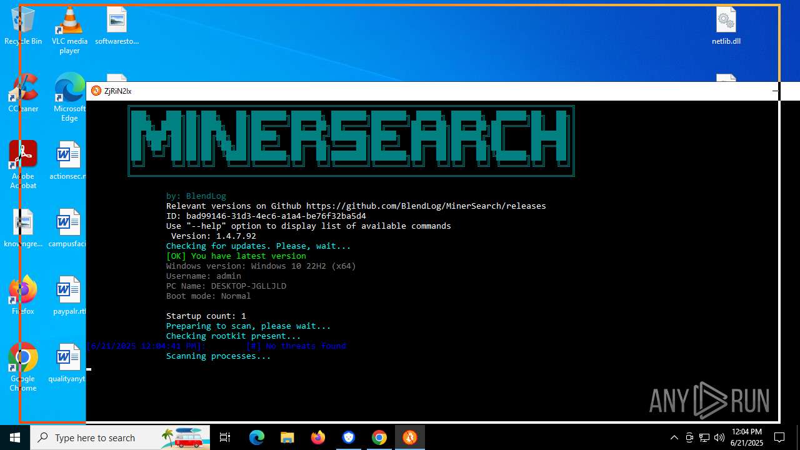The height and width of the screenshot is (450, 800).
Task: Launch Adobe Acrobat desktop shortcut
Action: click(x=23, y=165)
